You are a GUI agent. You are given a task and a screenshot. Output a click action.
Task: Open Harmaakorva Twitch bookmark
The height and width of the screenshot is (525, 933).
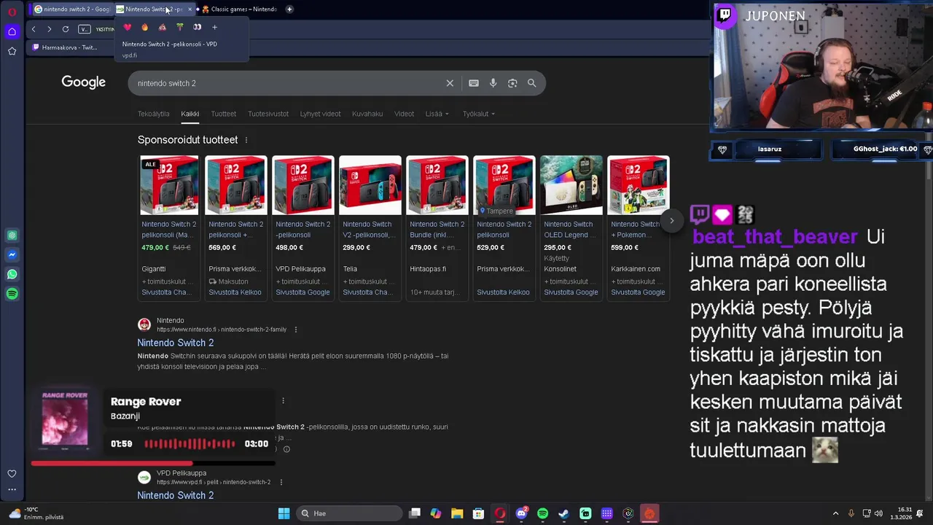(x=65, y=47)
